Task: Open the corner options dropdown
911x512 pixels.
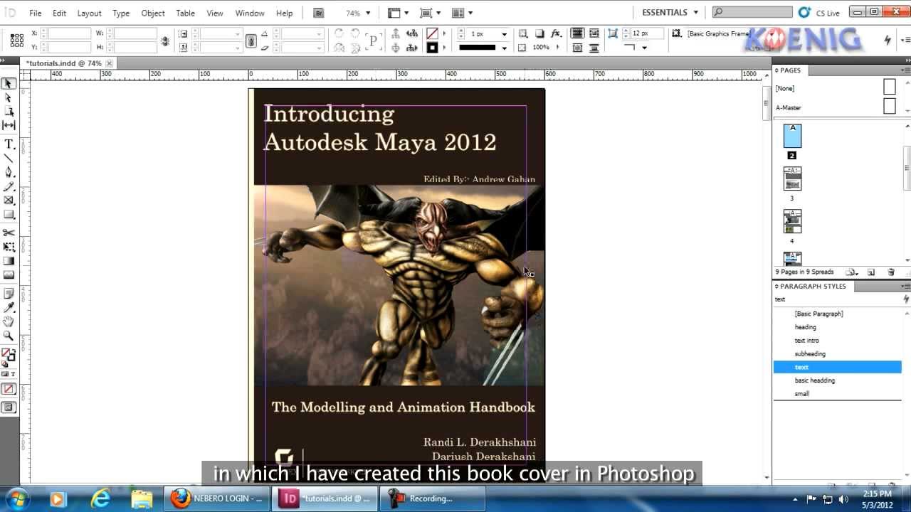Action: (x=644, y=48)
